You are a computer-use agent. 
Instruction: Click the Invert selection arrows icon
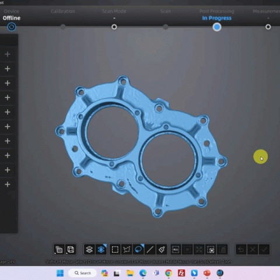tap(199, 249)
